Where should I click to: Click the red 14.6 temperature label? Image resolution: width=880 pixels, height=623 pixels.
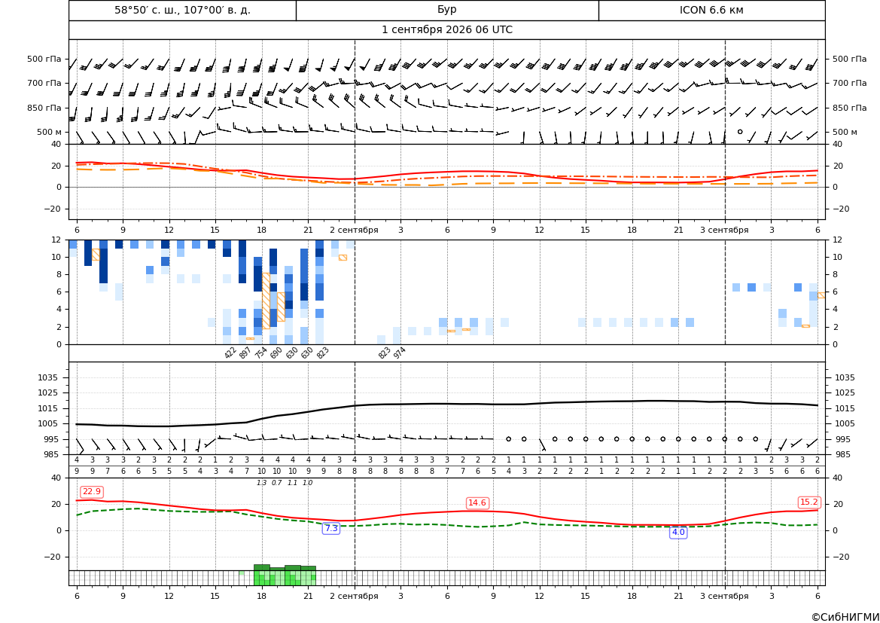click(x=477, y=502)
